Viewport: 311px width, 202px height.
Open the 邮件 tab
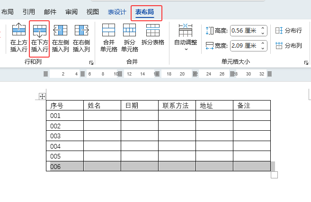pyautogui.click(x=50, y=12)
